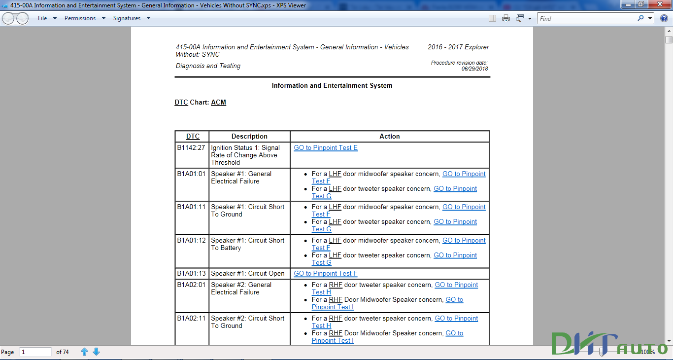Click the blue Help question mark icon

point(664,18)
